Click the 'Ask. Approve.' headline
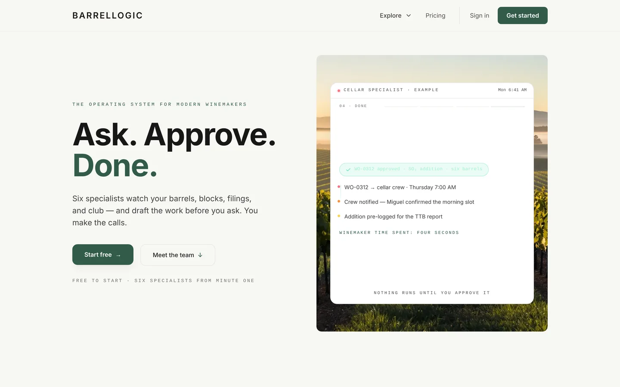This screenshot has height=387, width=620. pyautogui.click(x=174, y=135)
